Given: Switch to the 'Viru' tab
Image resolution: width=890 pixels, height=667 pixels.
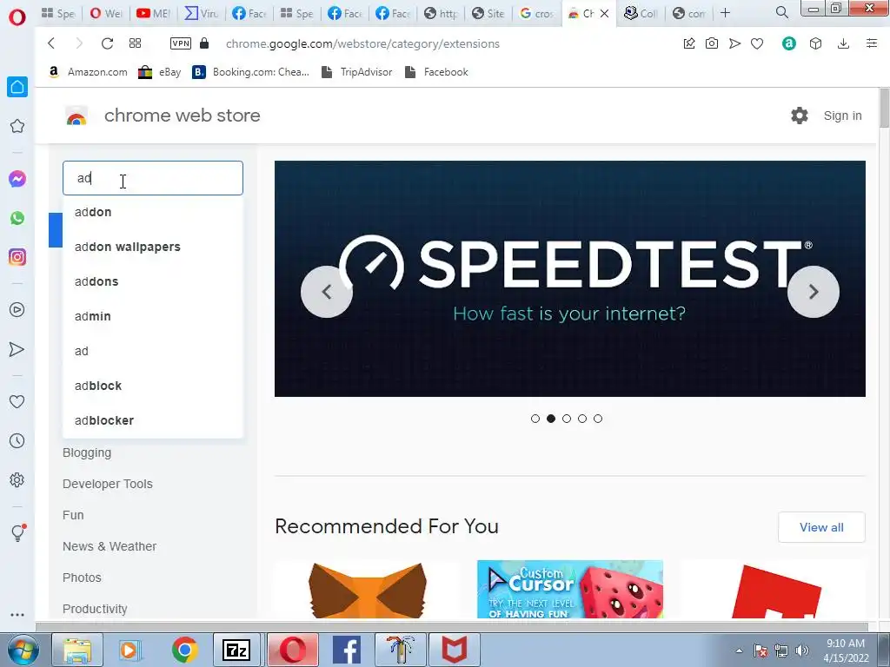Looking at the screenshot, I should [x=202, y=13].
